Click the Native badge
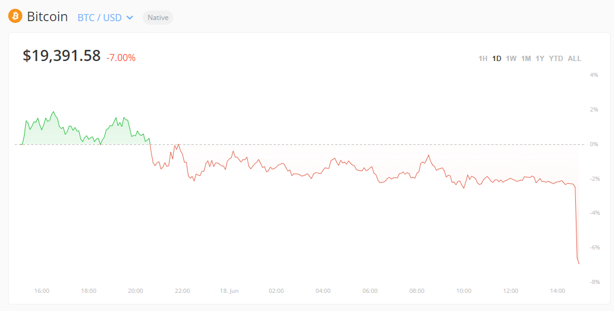Image resolution: width=614 pixels, height=311 pixels. [x=158, y=18]
